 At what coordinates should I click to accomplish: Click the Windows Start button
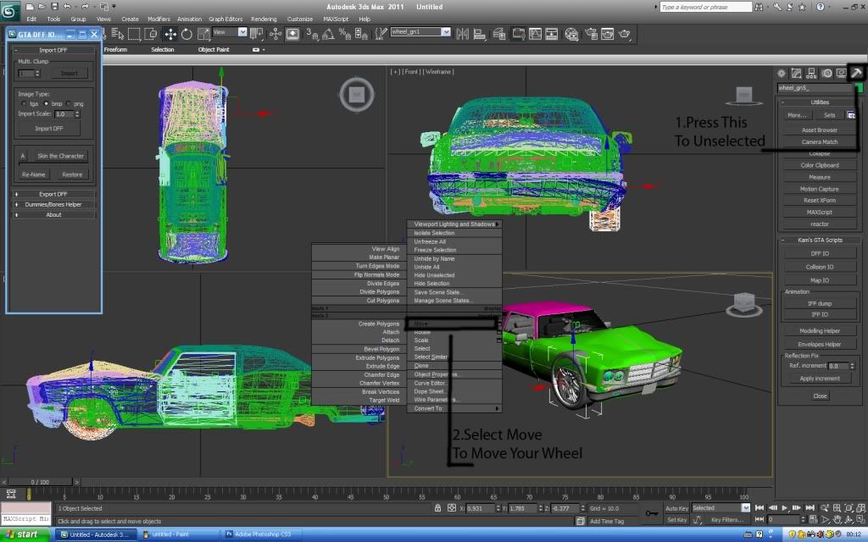[x=25, y=534]
